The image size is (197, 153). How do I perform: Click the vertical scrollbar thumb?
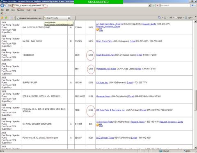[x=195, y=100]
